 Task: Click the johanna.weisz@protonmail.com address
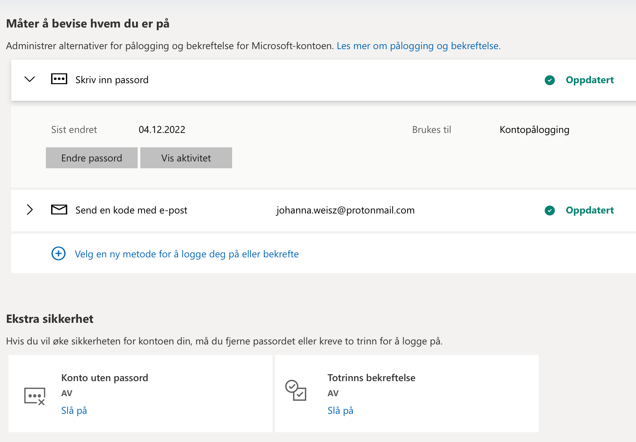(345, 210)
